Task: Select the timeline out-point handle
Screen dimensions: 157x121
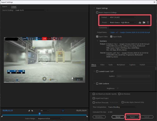Action: [87, 116]
